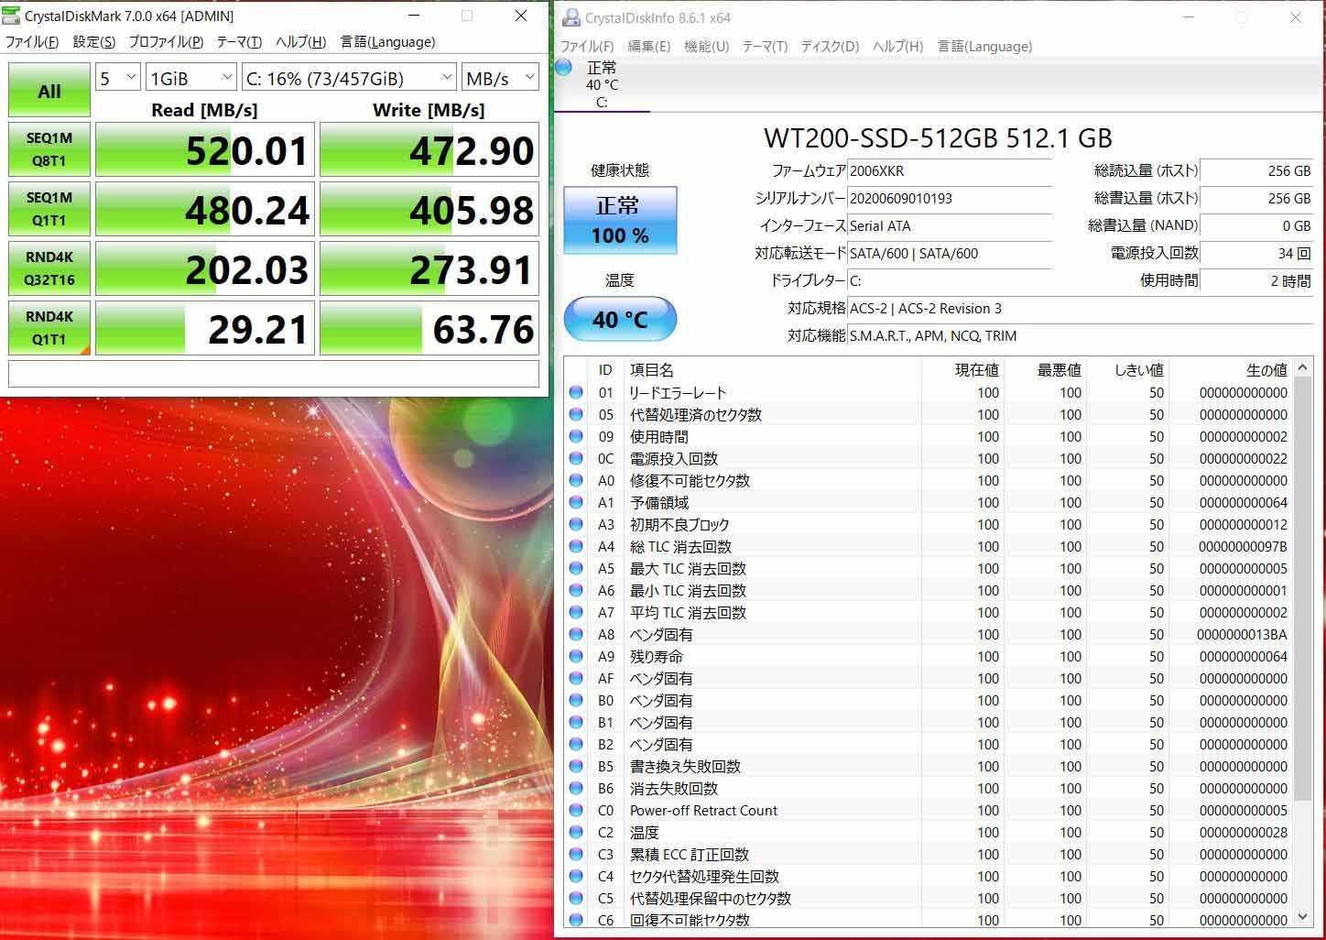Click the CrystalDiskMark title bar icon

coord(11,16)
